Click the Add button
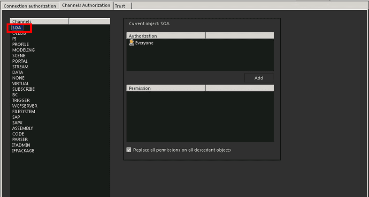The image size is (369, 197). pyautogui.click(x=259, y=78)
